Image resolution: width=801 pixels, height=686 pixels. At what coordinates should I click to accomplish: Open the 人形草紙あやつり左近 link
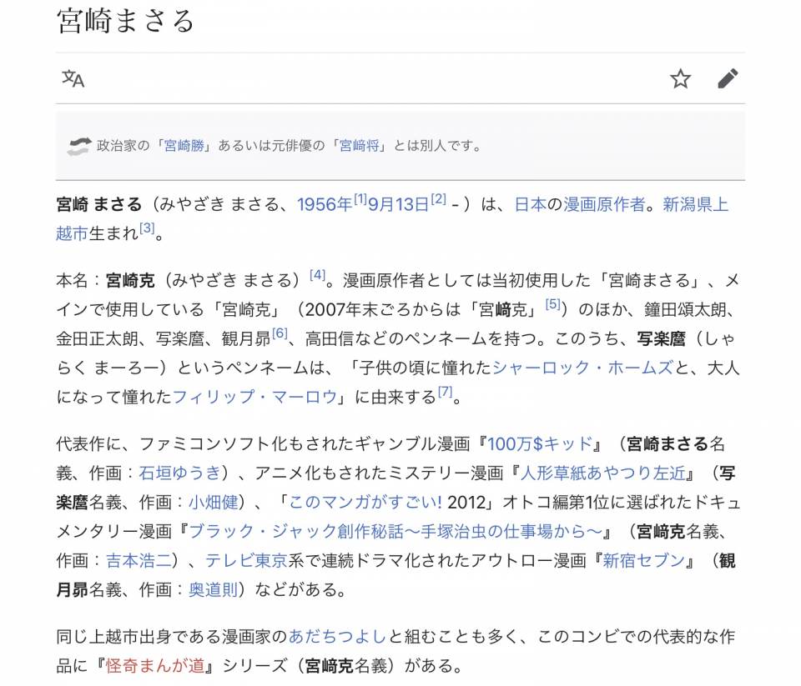click(x=603, y=473)
